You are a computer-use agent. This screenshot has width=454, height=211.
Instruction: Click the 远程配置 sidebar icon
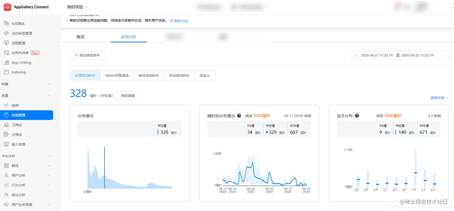pyautogui.click(x=7, y=43)
